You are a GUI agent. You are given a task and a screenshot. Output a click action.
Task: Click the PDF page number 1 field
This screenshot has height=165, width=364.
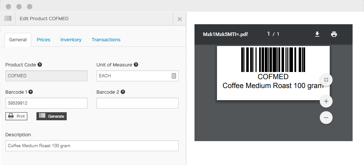point(269,34)
